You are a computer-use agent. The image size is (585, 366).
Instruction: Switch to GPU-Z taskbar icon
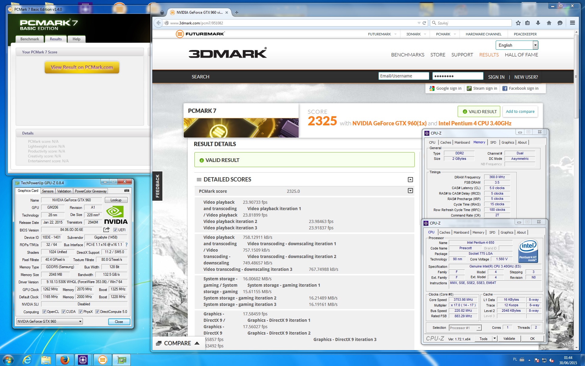coord(122,360)
